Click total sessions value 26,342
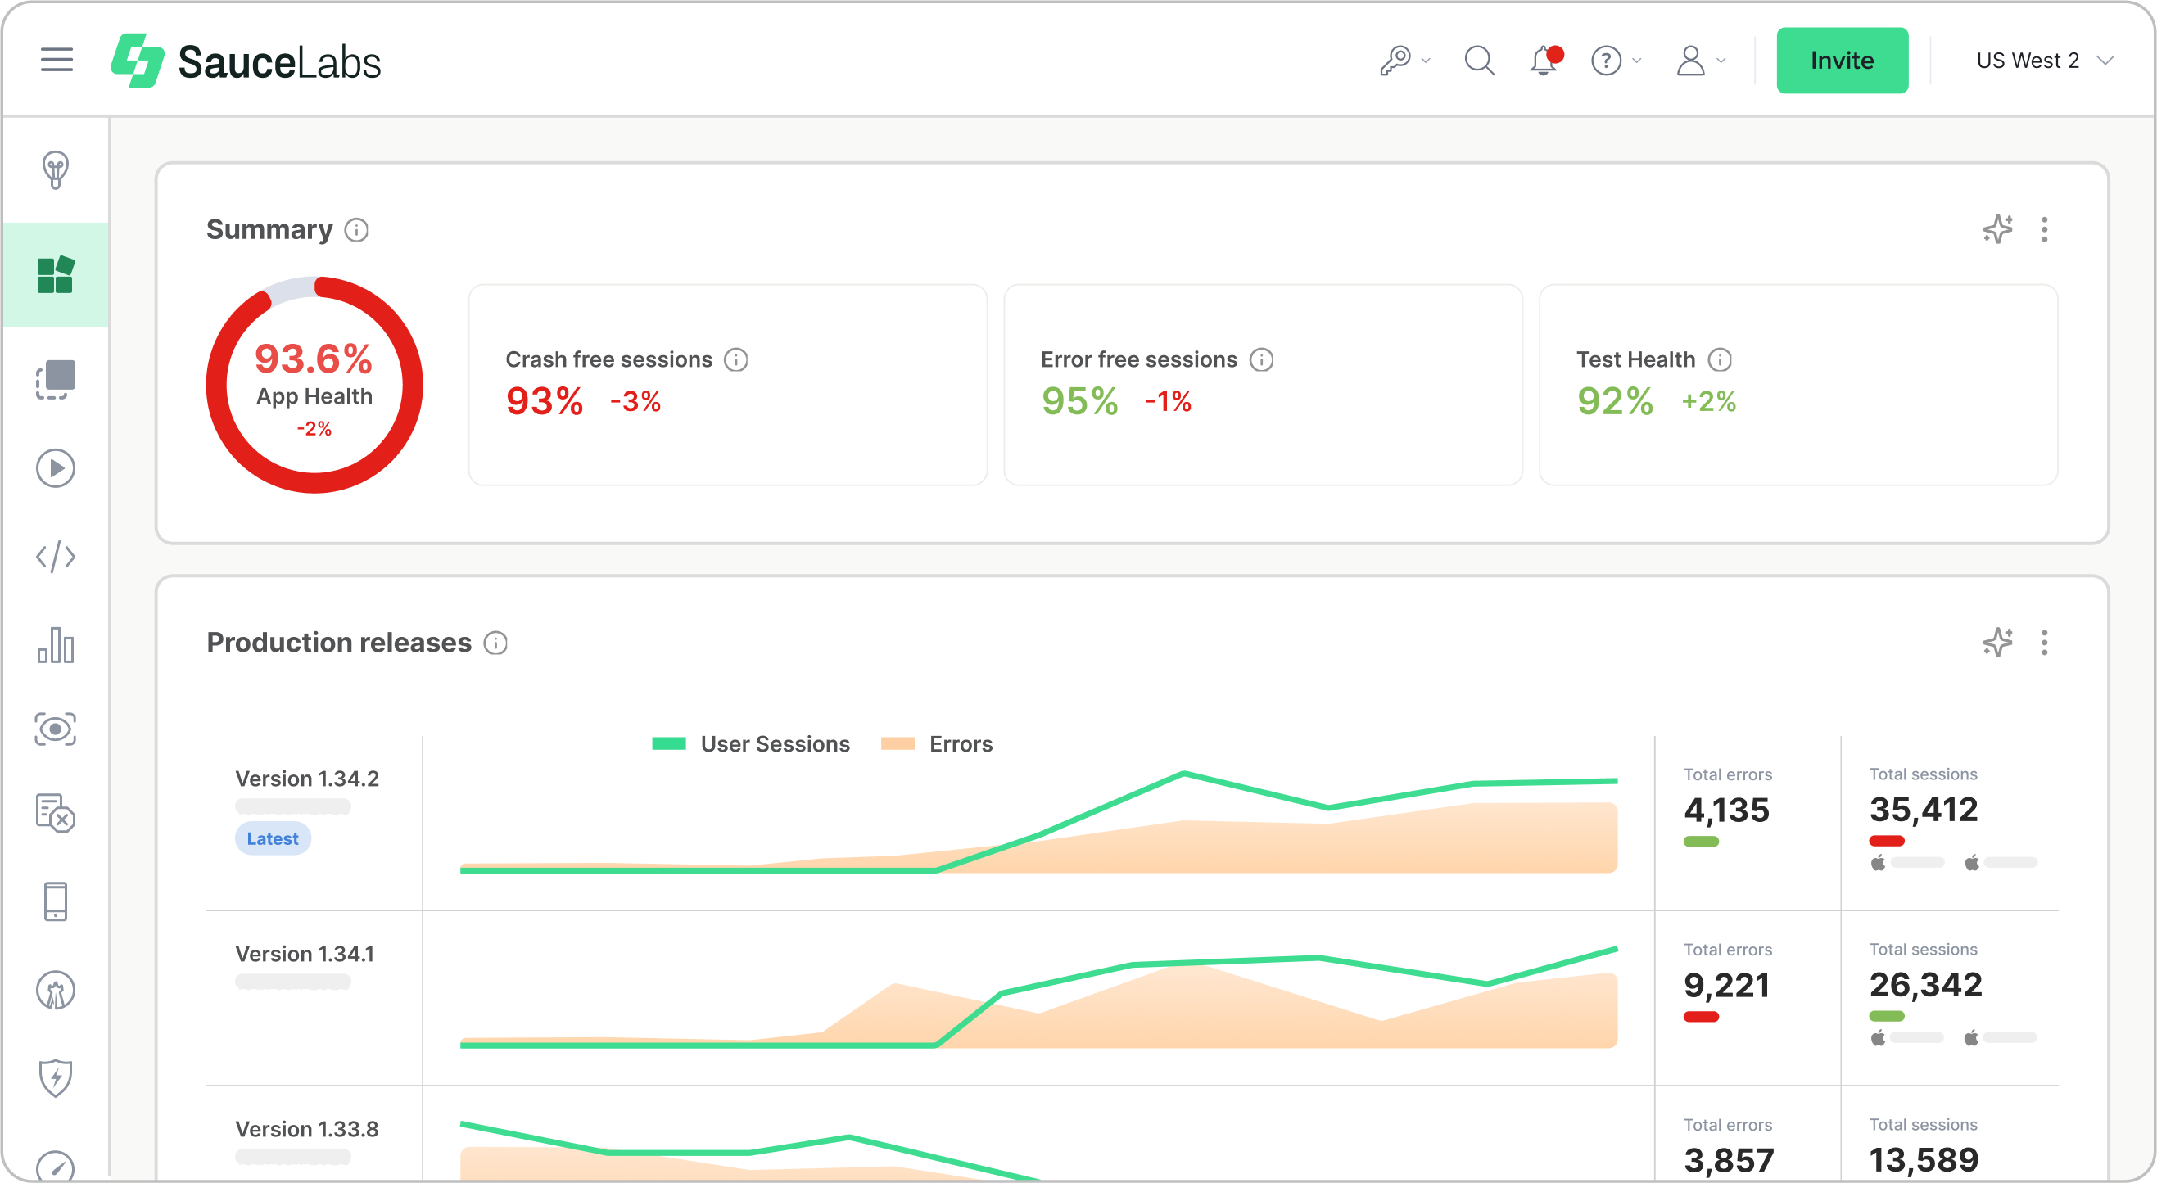The width and height of the screenshot is (2157, 1183). click(1925, 984)
